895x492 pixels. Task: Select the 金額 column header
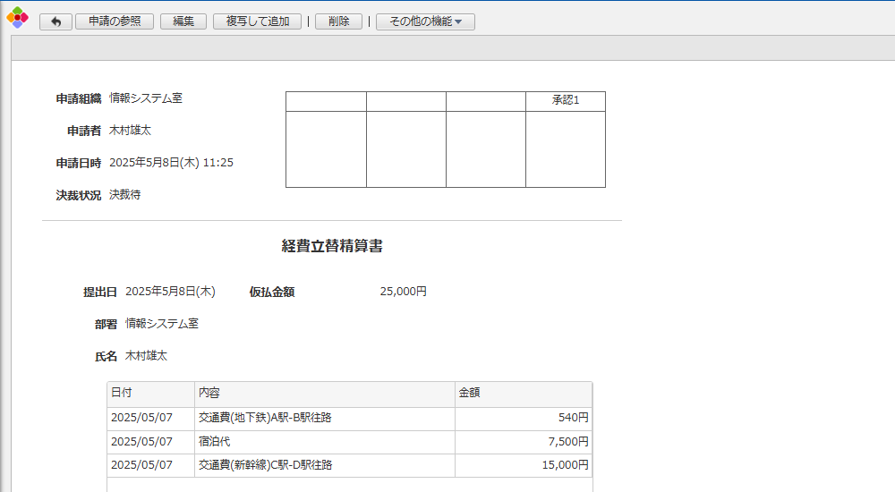tap(523, 394)
